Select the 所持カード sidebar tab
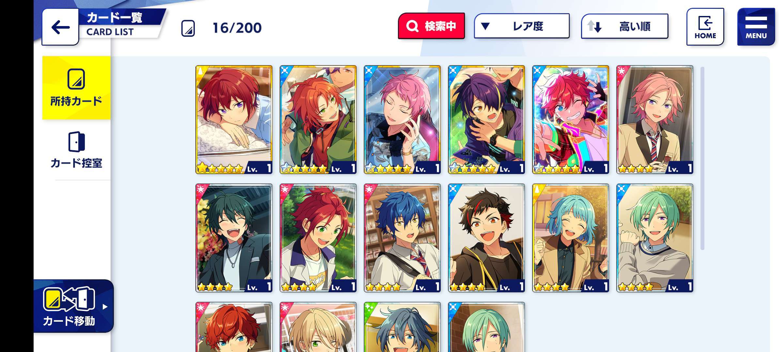Viewport: 783px width, 352px height. [x=76, y=88]
